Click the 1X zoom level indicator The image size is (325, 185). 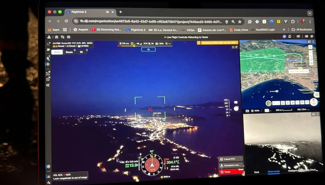click(148, 49)
